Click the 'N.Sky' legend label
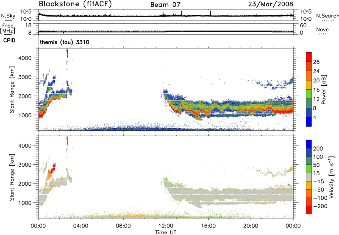The width and height of the screenshot is (339, 235). coord(8,16)
